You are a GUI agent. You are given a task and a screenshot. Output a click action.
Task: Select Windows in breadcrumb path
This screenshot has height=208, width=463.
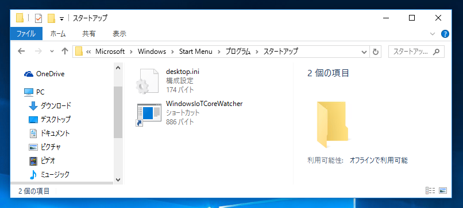152,52
